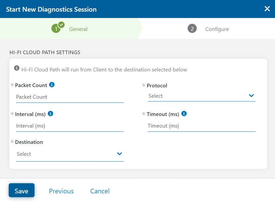The width and height of the screenshot is (275, 202).
Task: Click the green step 1 checkmark icon
Action: tap(61, 24)
